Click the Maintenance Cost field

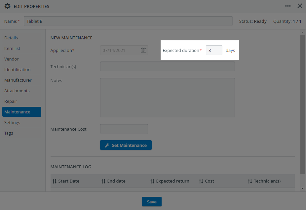click(x=124, y=129)
